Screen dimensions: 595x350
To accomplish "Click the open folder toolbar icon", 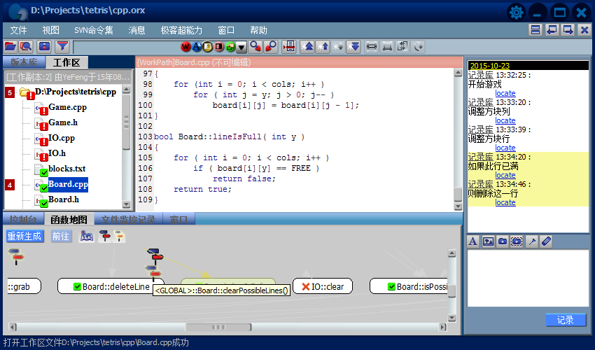I will click(x=10, y=46).
